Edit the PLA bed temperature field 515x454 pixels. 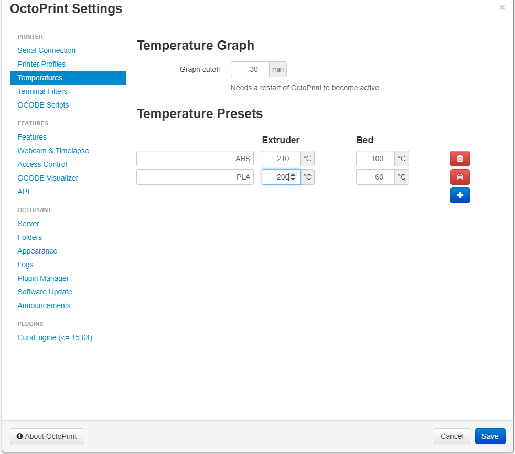click(375, 177)
